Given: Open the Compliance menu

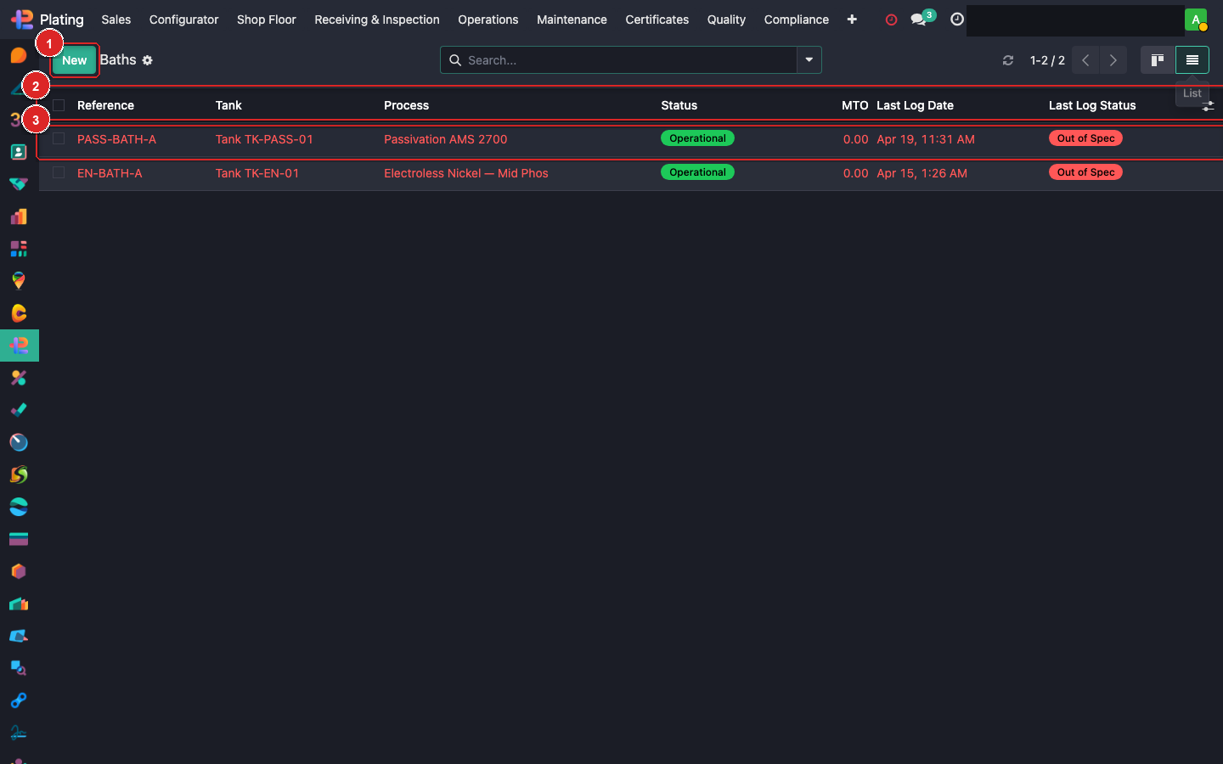Looking at the screenshot, I should click(x=796, y=20).
